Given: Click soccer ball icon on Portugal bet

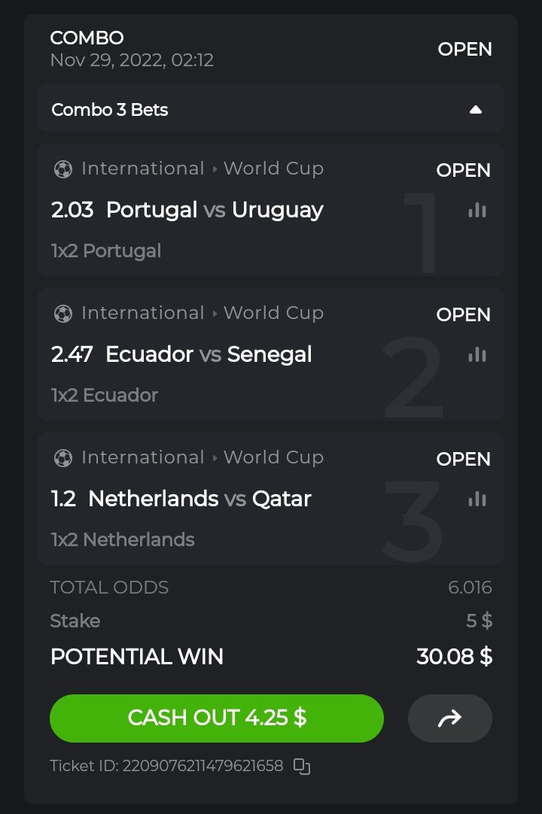Looking at the screenshot, I should pyautogui.click(x=63, y=169).
